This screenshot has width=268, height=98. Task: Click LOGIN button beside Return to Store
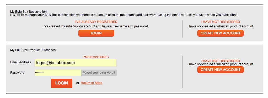[x=62, y=83]
